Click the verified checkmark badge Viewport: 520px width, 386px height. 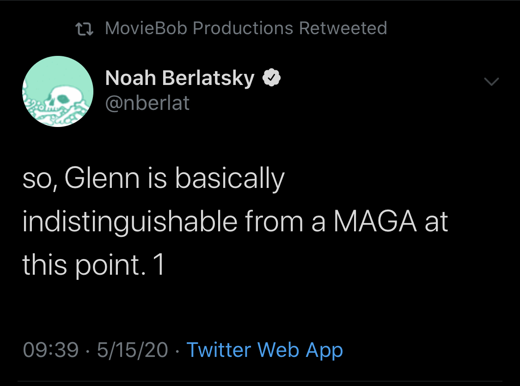coord(272,78)
